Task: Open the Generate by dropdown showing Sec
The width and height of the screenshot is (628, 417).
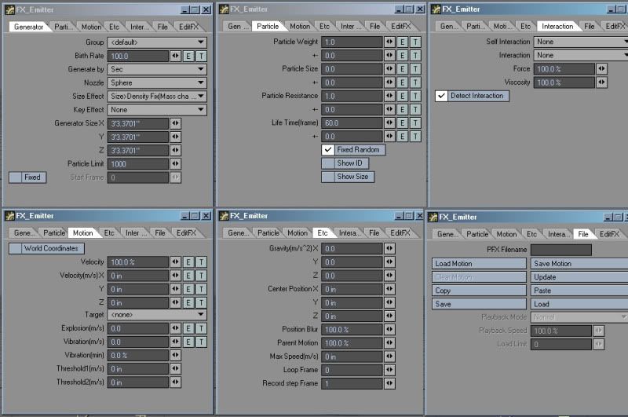Action: coord(157,69)
